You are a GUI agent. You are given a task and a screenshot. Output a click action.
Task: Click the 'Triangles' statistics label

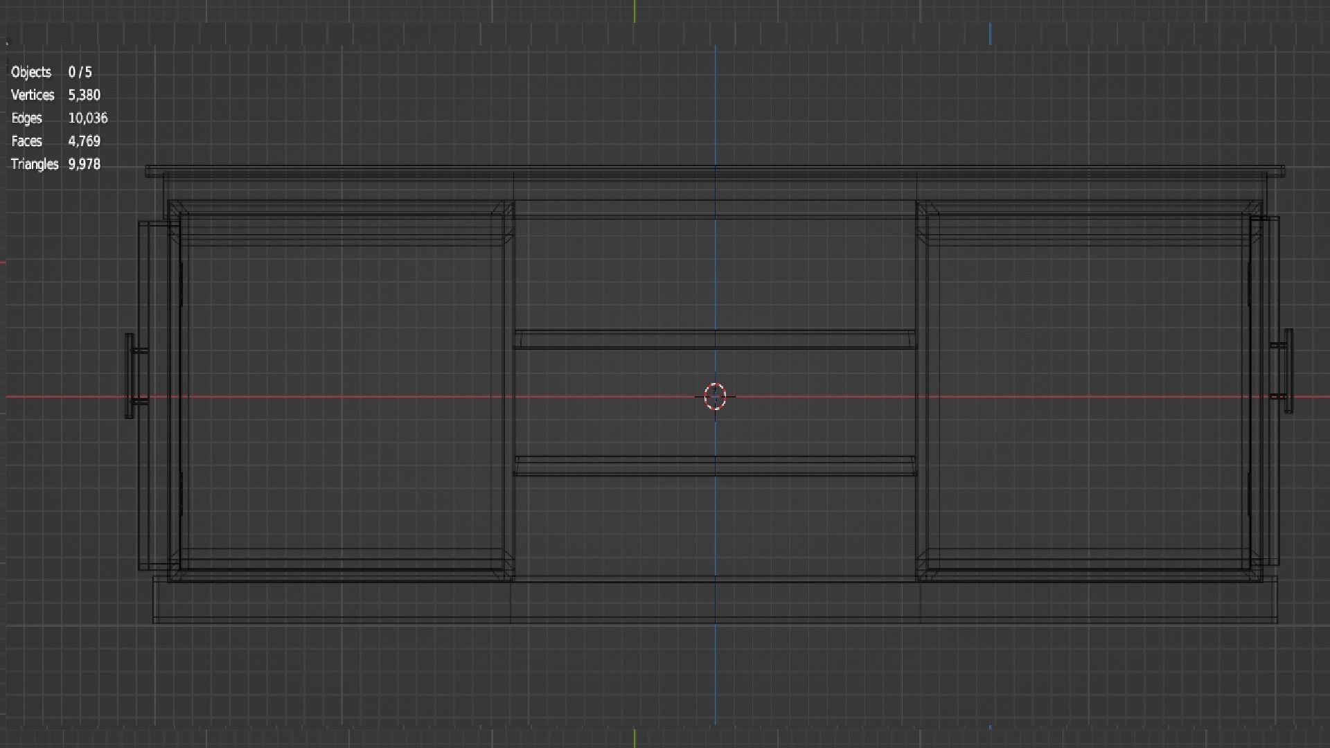coord(35,164)
